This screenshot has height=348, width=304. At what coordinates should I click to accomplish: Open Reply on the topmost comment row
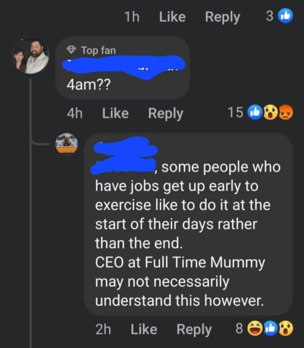coord(222,16)
